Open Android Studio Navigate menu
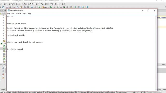 [12, 4]
